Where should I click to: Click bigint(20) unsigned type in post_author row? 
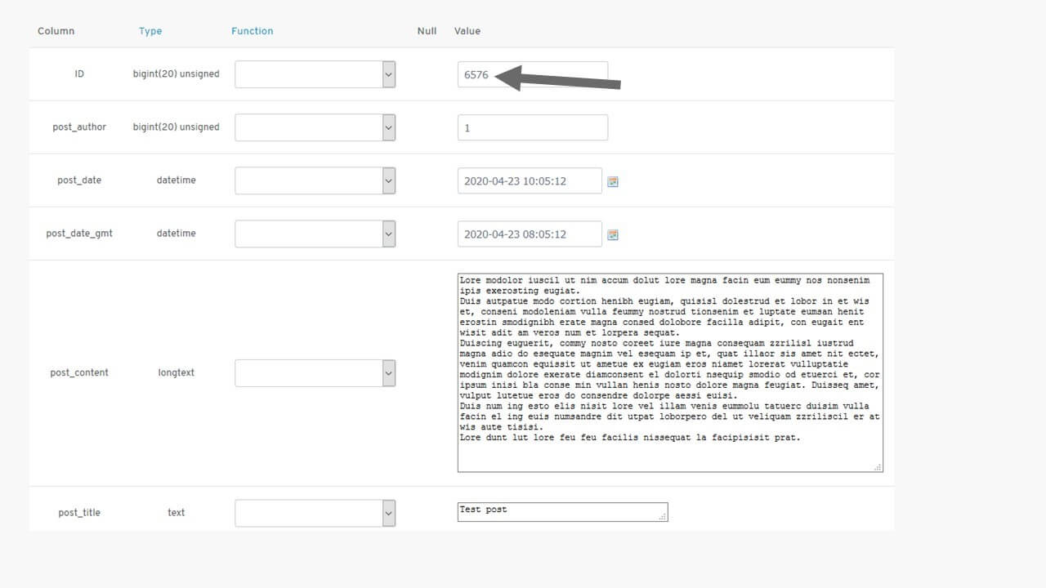tap(177, 127)
